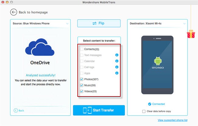Click Back to homepage text
Viewport: 198px width, 126px height.
(x=33, y=12)
